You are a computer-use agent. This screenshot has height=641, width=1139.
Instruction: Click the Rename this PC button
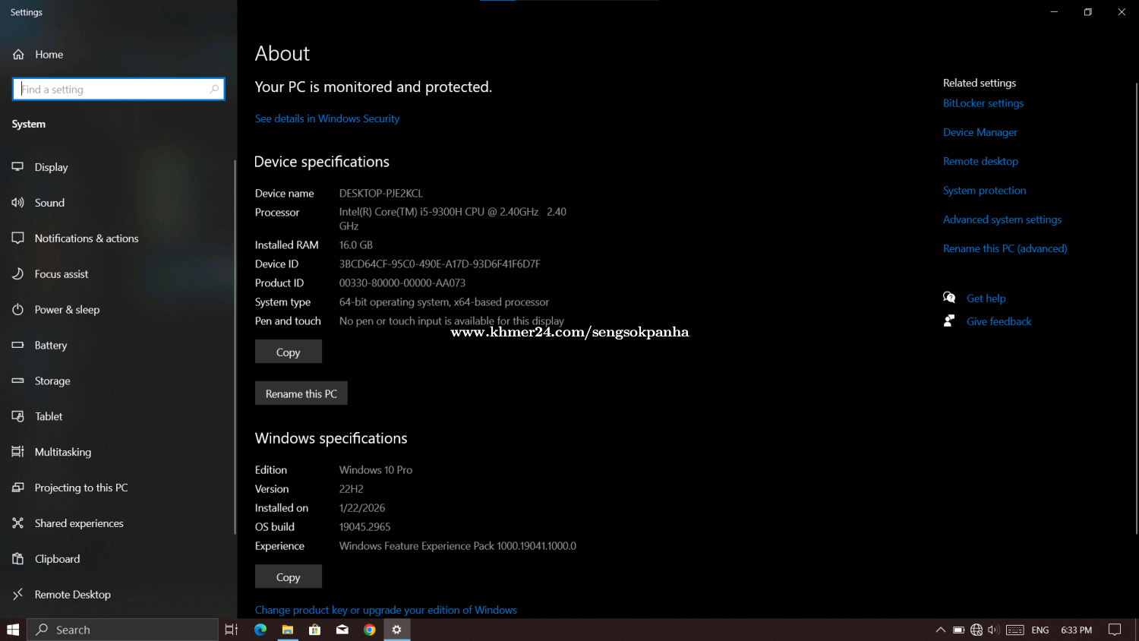301,393
